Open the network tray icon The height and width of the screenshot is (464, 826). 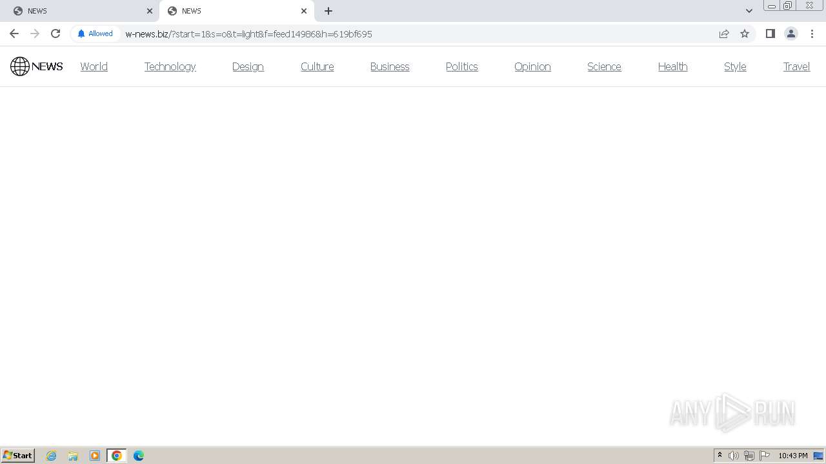point(749,456)
